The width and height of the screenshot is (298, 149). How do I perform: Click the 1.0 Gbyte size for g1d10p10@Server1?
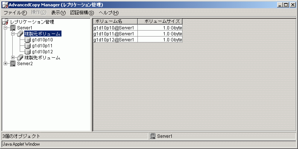tap(160, 28)
